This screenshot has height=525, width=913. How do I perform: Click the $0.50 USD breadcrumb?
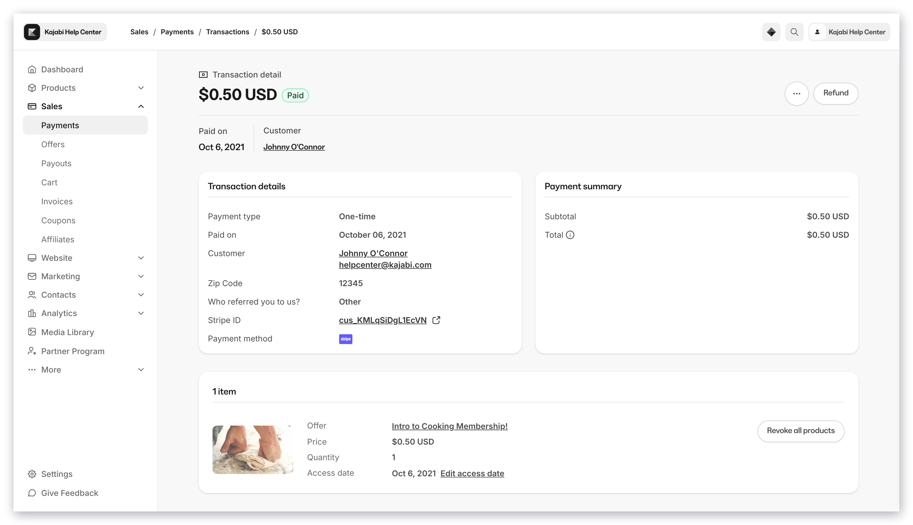(279, 32)
